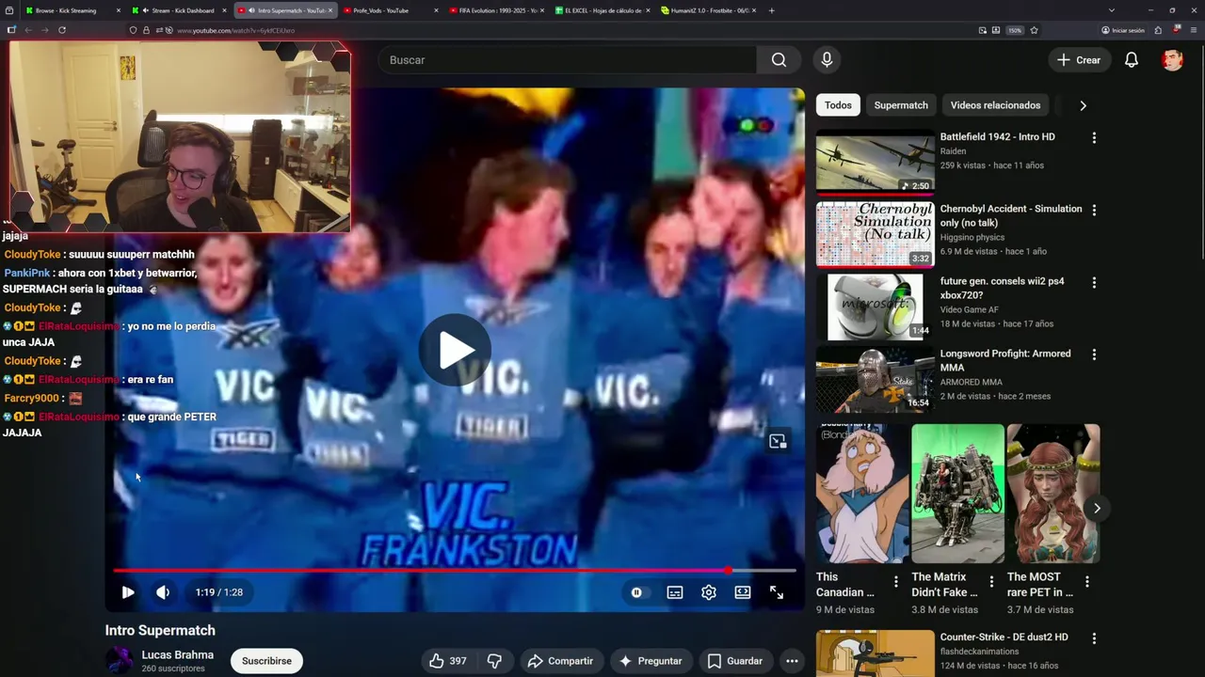
Task: Switch to EL EXCEL browser tab
Action: click(x=602, y=10)
